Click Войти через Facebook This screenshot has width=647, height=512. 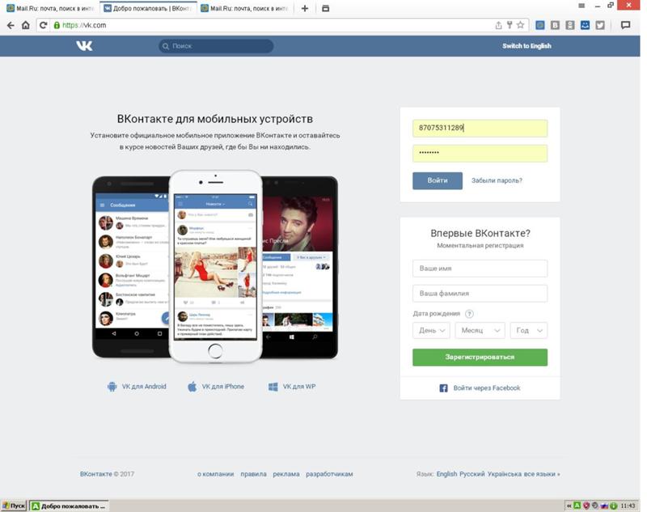point(480,387)
